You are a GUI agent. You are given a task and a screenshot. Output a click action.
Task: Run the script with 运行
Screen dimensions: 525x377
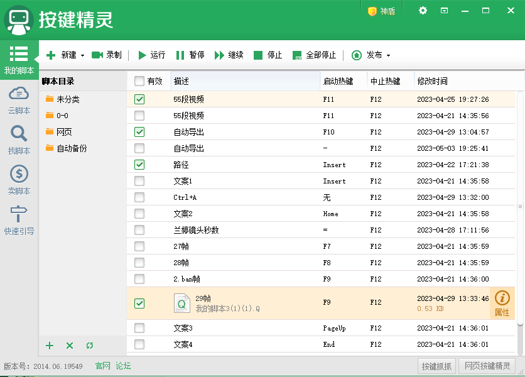click(152, 55)
